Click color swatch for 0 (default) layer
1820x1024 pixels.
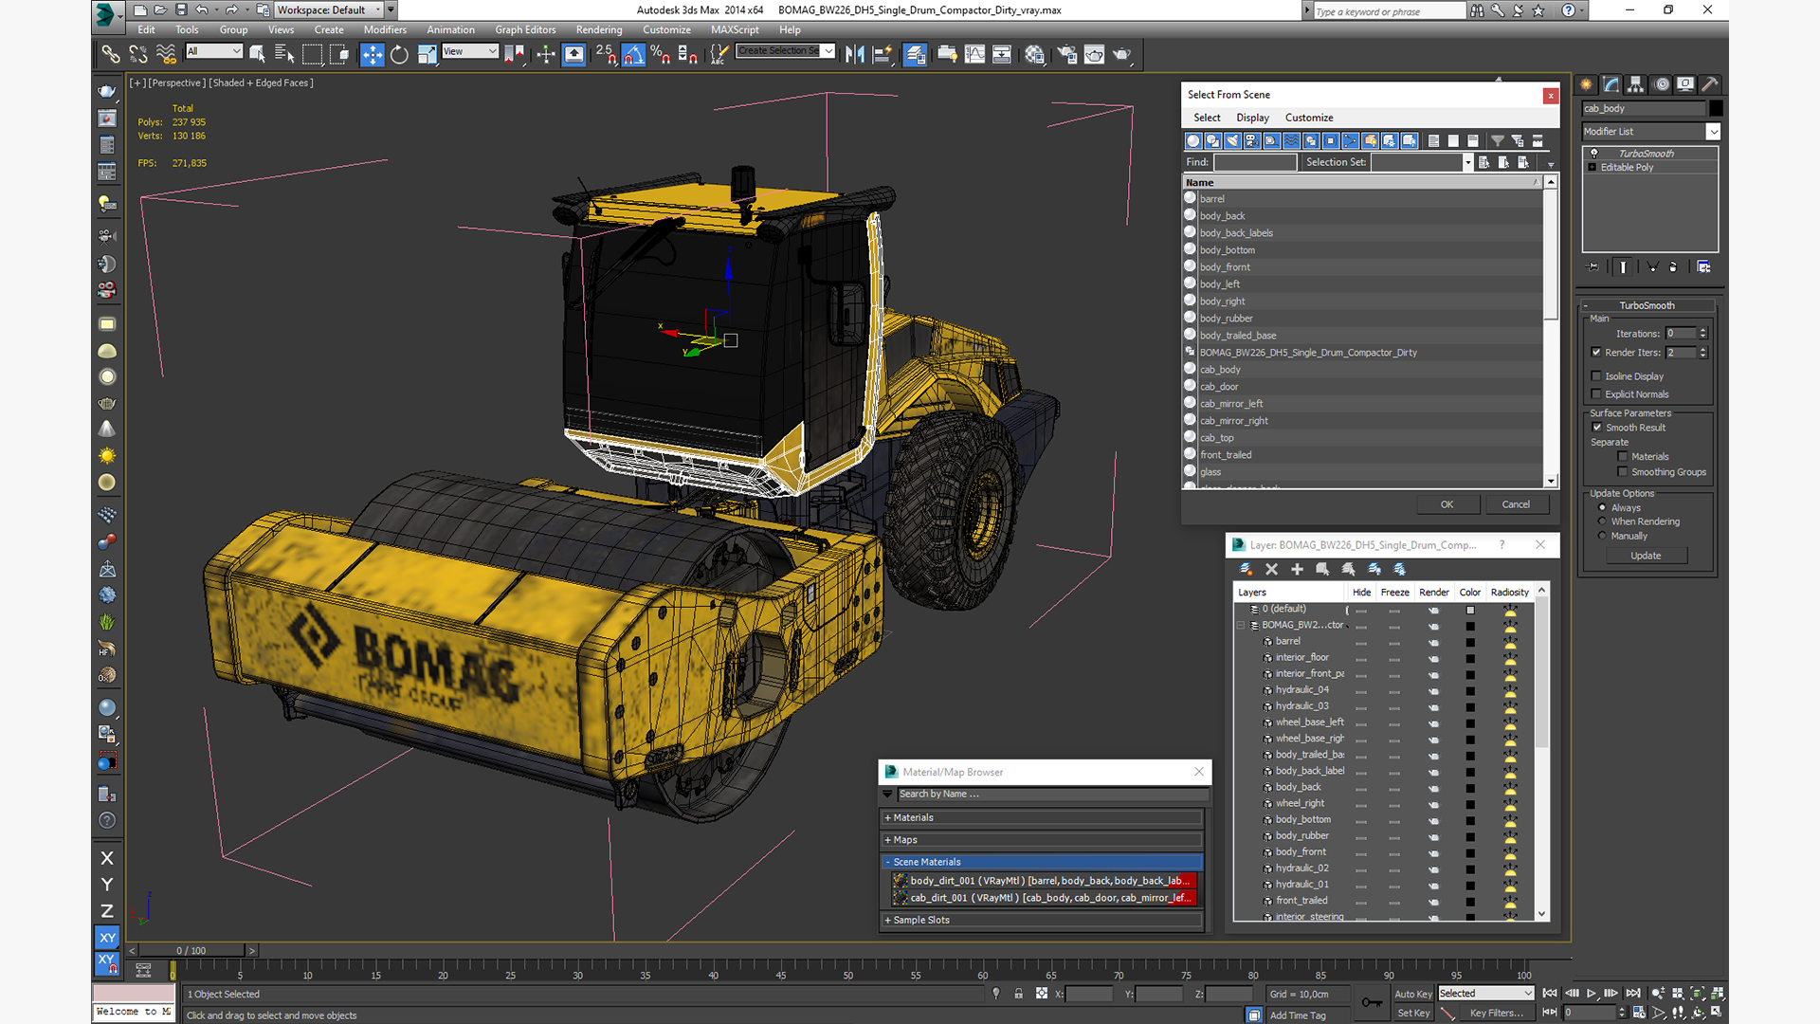[1470, 610]
